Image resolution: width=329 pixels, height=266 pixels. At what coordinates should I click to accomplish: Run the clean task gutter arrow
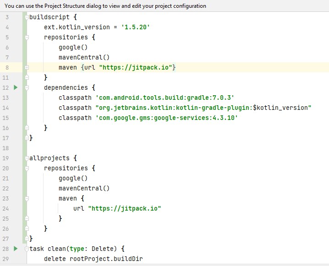16,249
